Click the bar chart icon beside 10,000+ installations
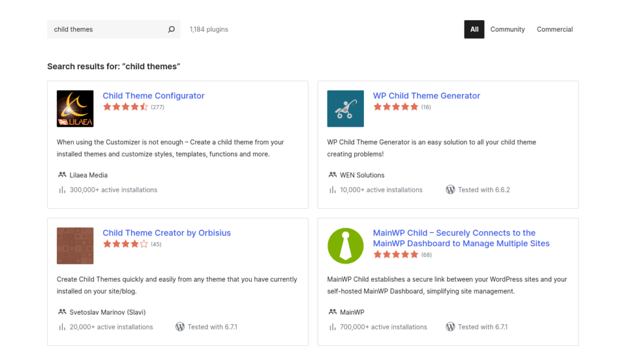The width and height of the screenshot is (621, 355). click(333, 190)
